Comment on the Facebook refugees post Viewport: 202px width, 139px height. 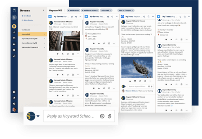[135, 81]
